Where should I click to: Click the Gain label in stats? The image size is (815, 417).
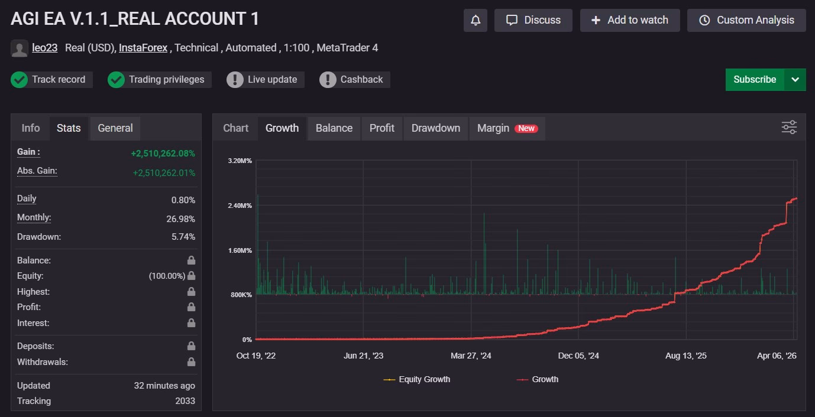(x=28, y=152)
